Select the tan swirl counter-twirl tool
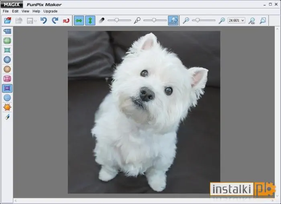 point(7,69)
